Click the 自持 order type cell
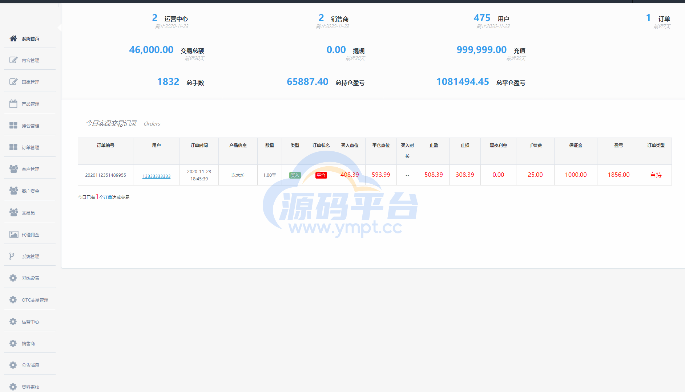This screenshot has height=392, width=685. [656, 175]
